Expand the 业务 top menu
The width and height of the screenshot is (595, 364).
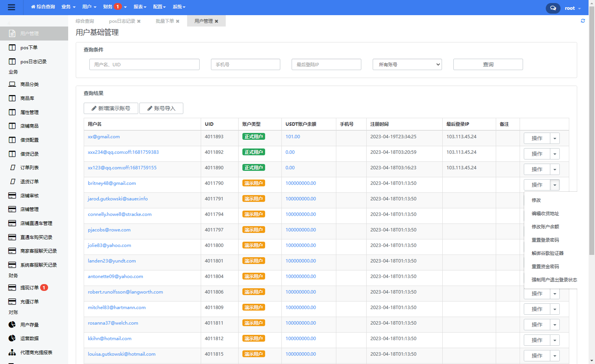(x=69, y=7)
